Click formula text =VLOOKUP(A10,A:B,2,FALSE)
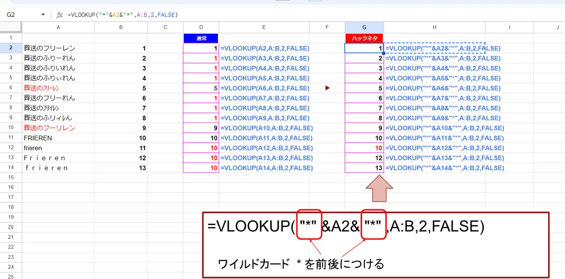 coord(266,128)
